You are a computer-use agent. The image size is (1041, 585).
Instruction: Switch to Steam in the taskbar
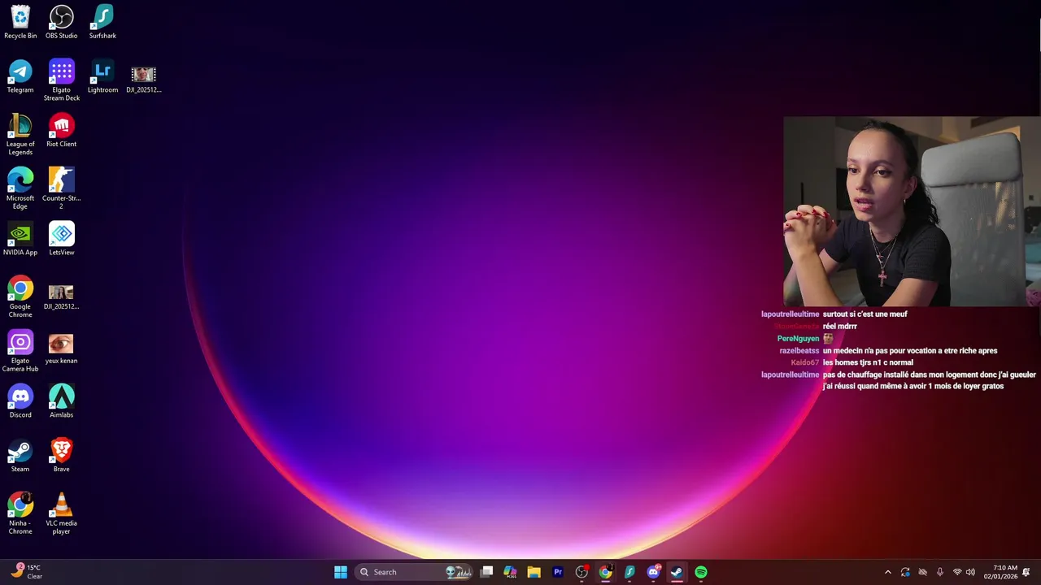tap(677, 572)
